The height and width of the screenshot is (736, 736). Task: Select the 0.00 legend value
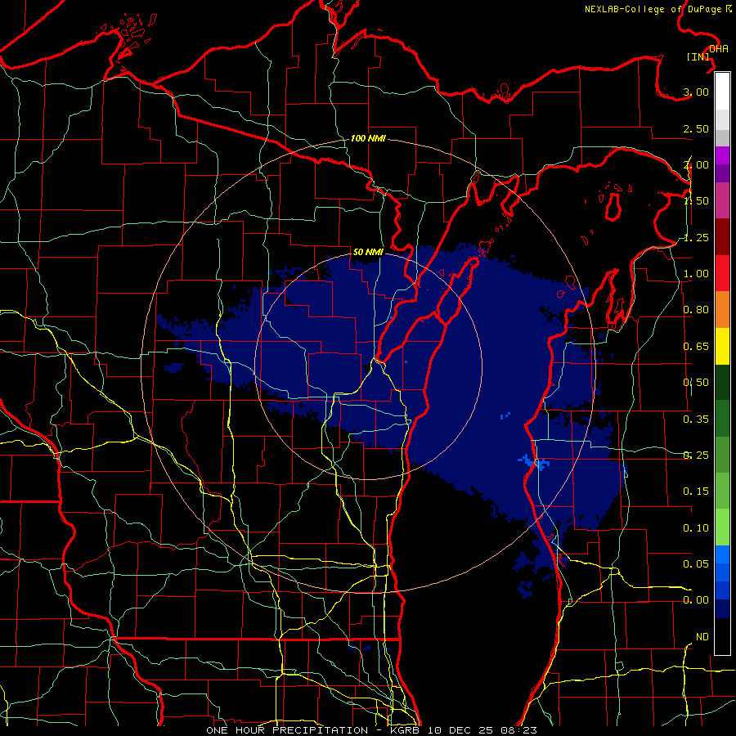(696, 600)
